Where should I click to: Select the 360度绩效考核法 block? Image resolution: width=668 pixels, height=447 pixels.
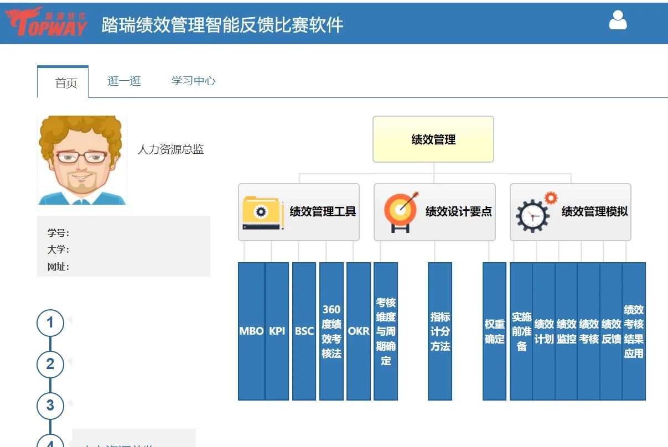click(331, 331)
